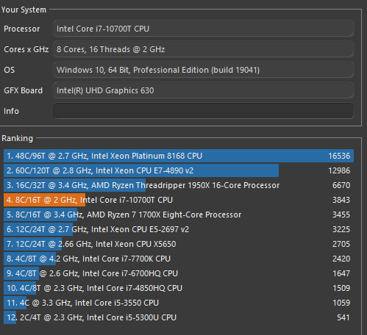Select the orange i7-10700T ranking row
The width and height of the screenshot is (367, 335).
[179, 200]
